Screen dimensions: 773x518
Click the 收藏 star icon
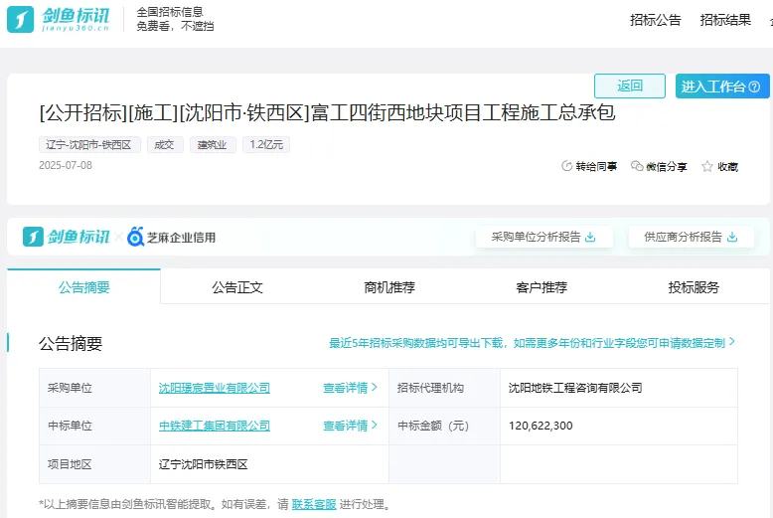click(707, 166)
